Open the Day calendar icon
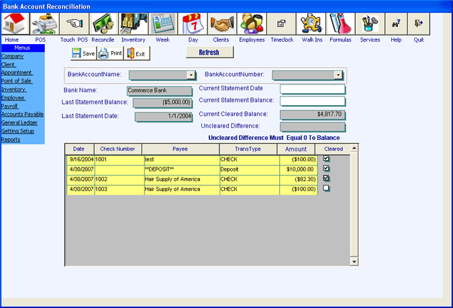The height and width of the screenshot is (308, 453). [193, 24]
